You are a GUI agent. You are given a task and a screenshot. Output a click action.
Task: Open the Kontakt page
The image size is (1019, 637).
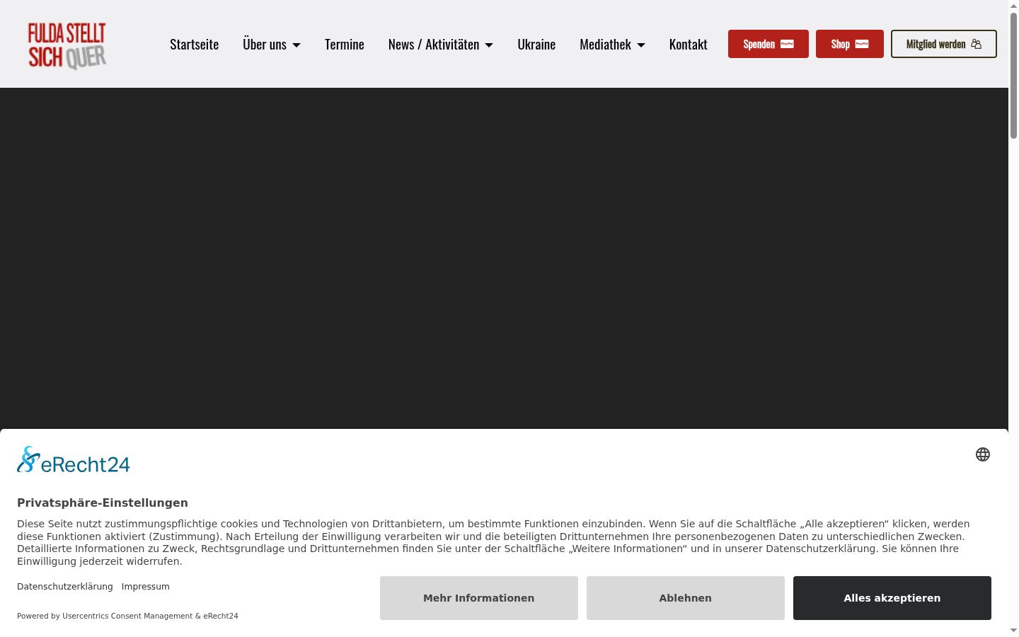click(689, 44)
